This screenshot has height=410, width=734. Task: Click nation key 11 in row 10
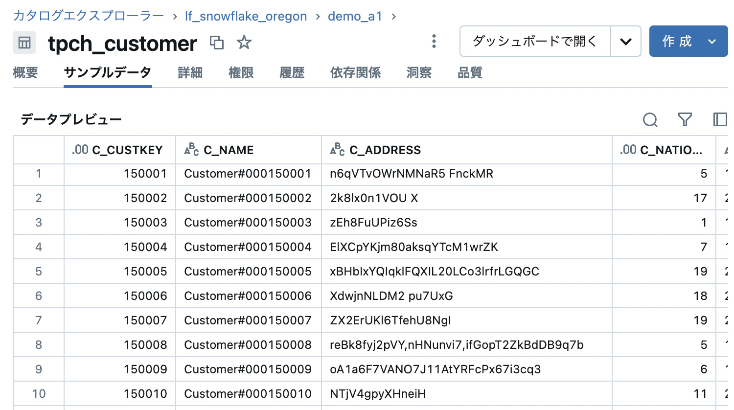click(700, 394)
